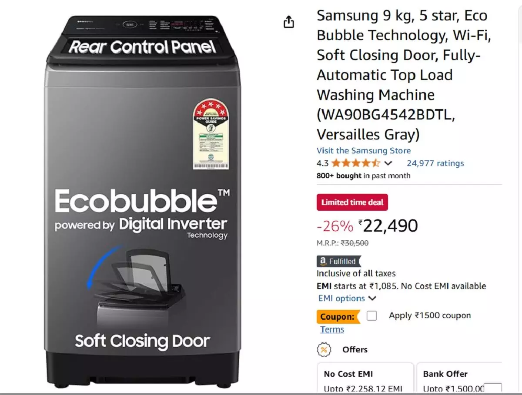Tick the Apply ₹1500 coupon checkbox

point(371,316)
